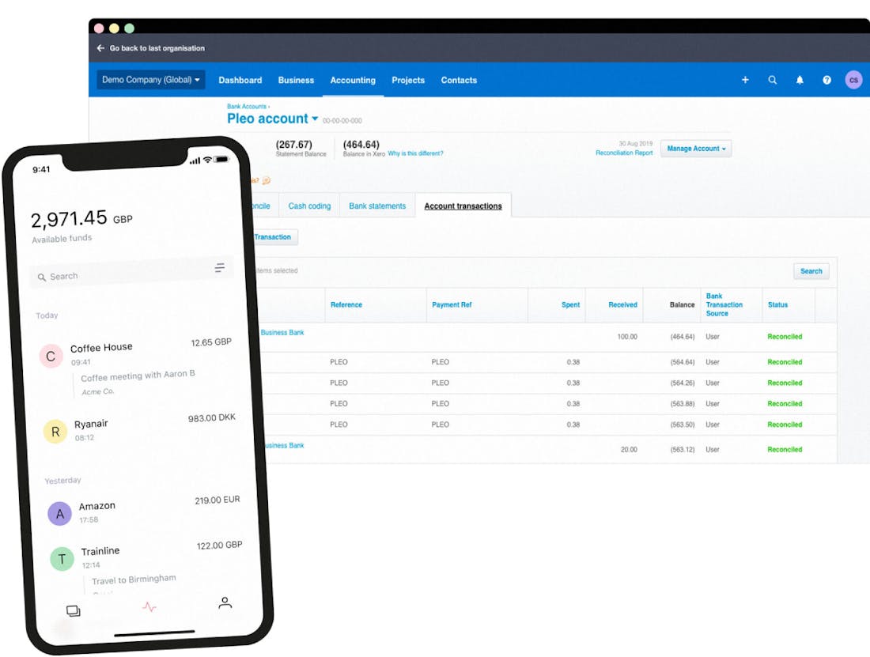Click the Search button above the transactions table

pos(811,271)
